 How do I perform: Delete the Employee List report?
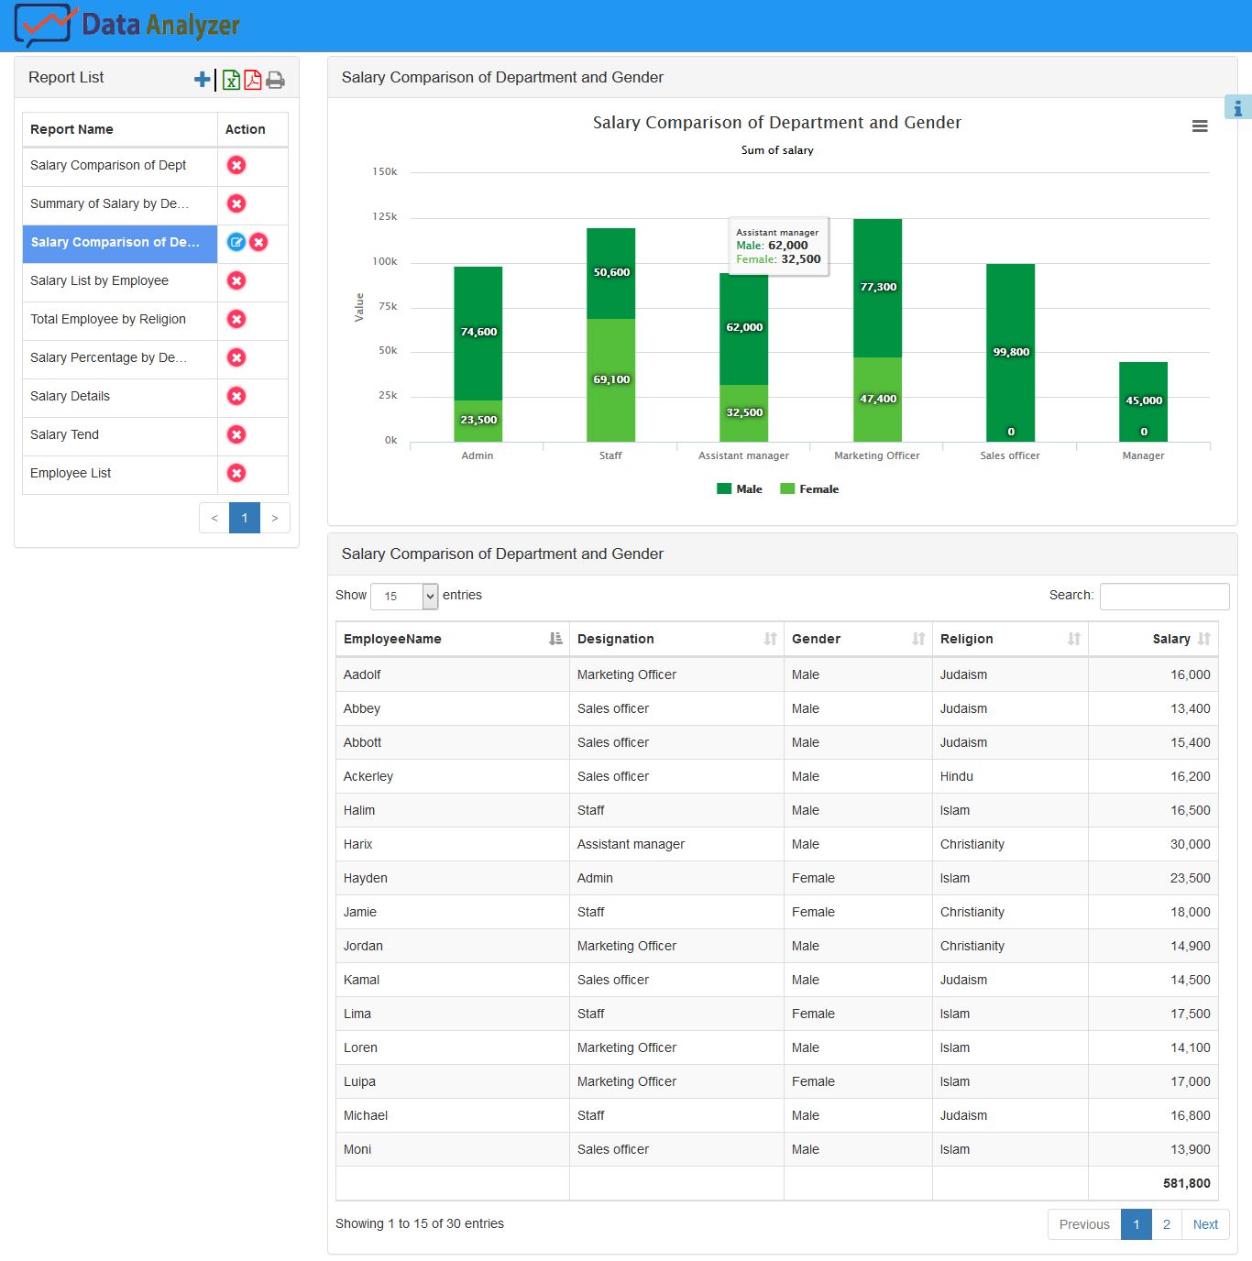tap(236, 473)
